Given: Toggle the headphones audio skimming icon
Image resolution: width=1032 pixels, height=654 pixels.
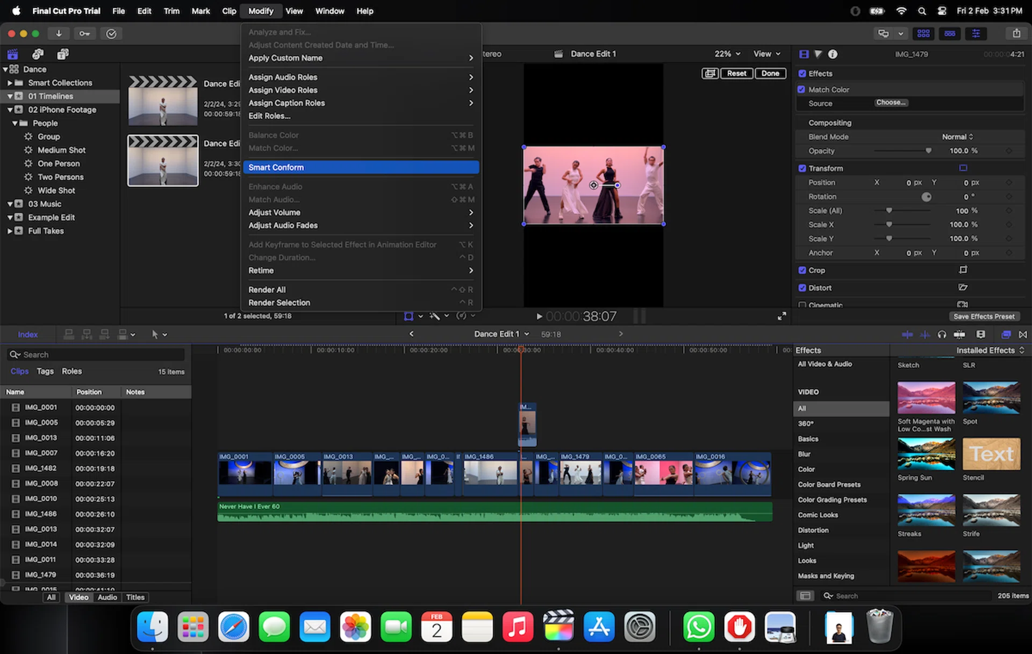Looking at the screenshot, I should pyautogui.click(x=942, y=335).
